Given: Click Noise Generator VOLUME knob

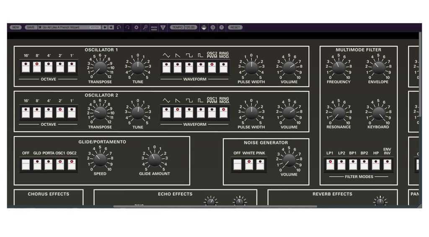Looking at the screenshot, I should point(289,160).
